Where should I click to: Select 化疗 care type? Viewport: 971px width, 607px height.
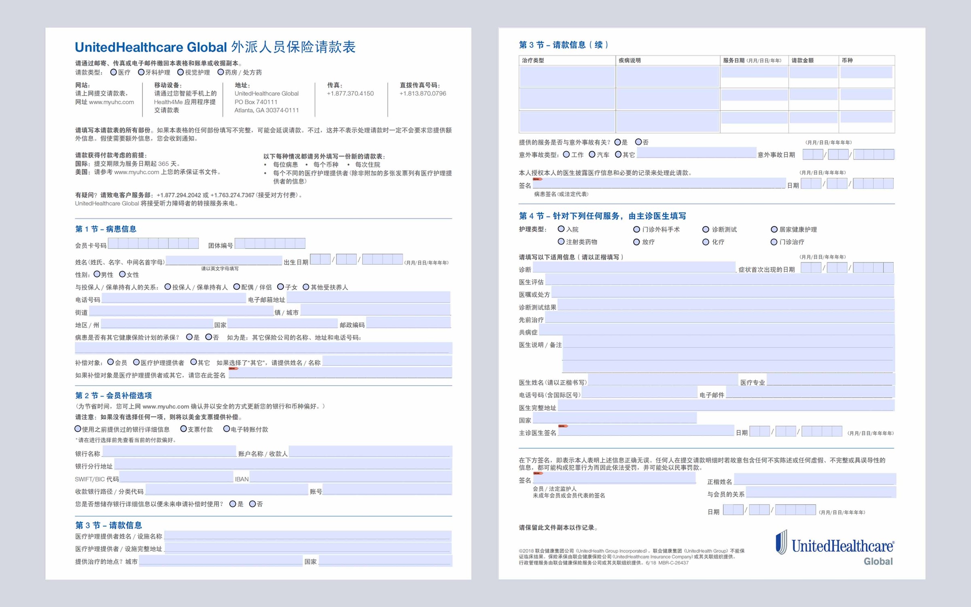(706, 242)
